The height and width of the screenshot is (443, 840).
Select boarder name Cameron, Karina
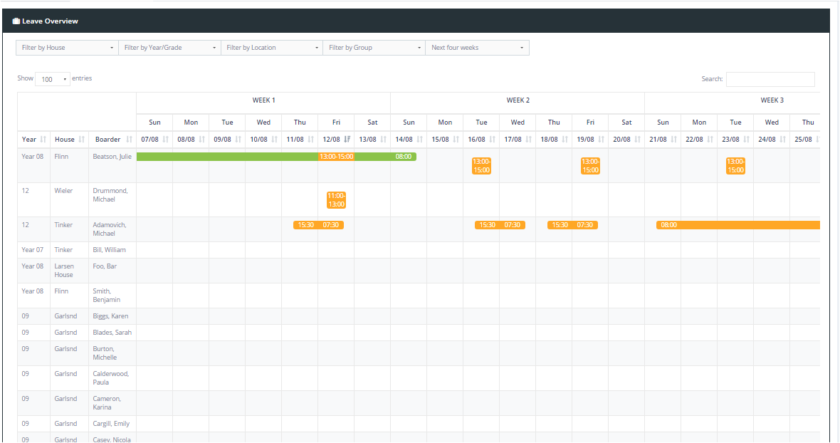click(x=107, y=403)
